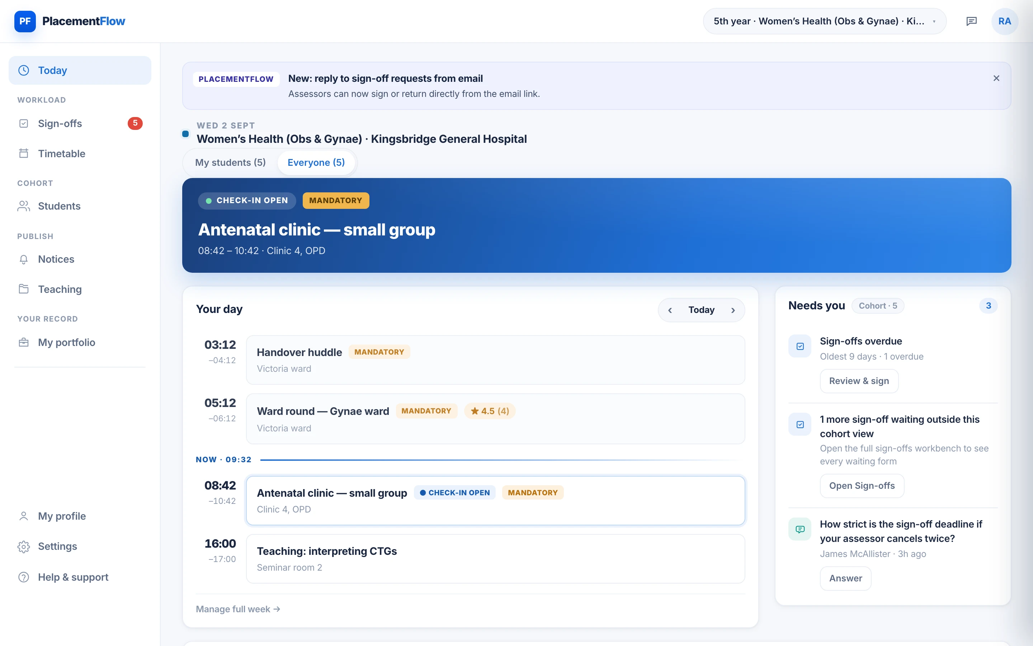Open Students in the sidebar
The height and width of the screenshot is (646, 1033).
coord(80,206)
